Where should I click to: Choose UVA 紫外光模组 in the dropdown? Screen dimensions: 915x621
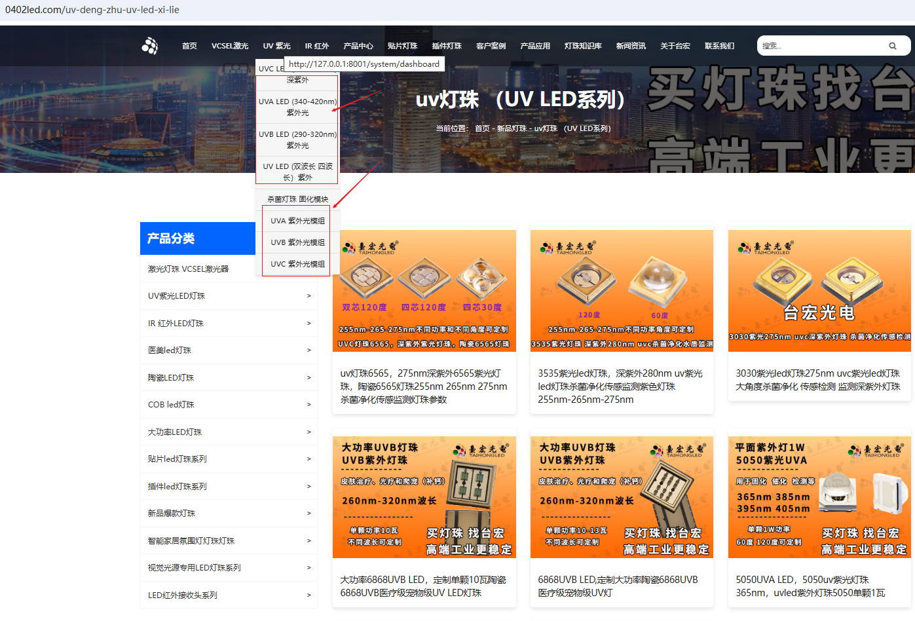tap(297, 221)
